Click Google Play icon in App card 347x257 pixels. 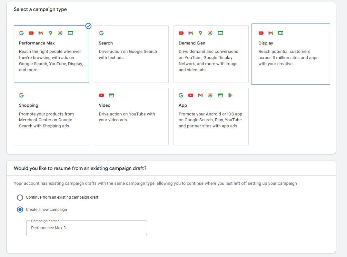point(230,95)
